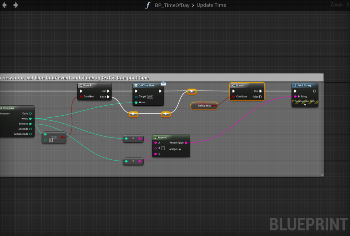
Task: Click top input pin of equals node
Action: (x=45, y=134)
